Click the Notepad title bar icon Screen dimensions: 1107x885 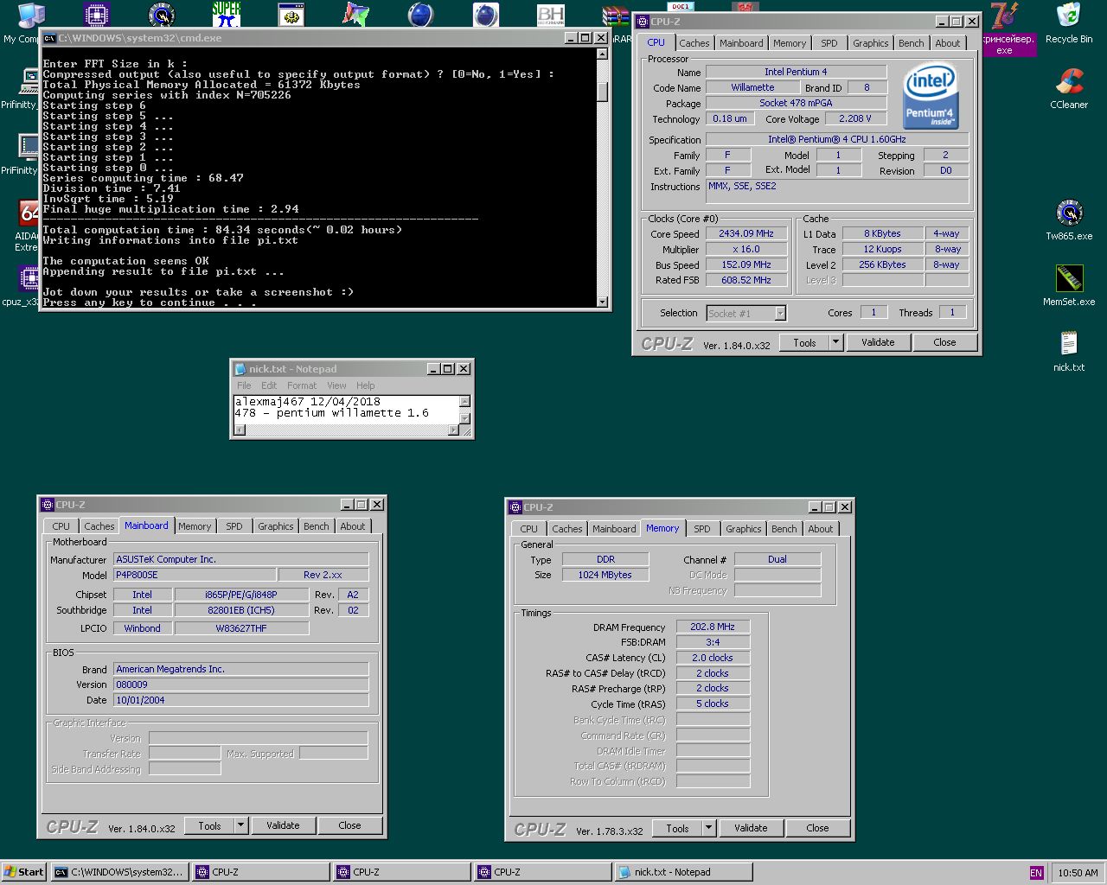240,369
